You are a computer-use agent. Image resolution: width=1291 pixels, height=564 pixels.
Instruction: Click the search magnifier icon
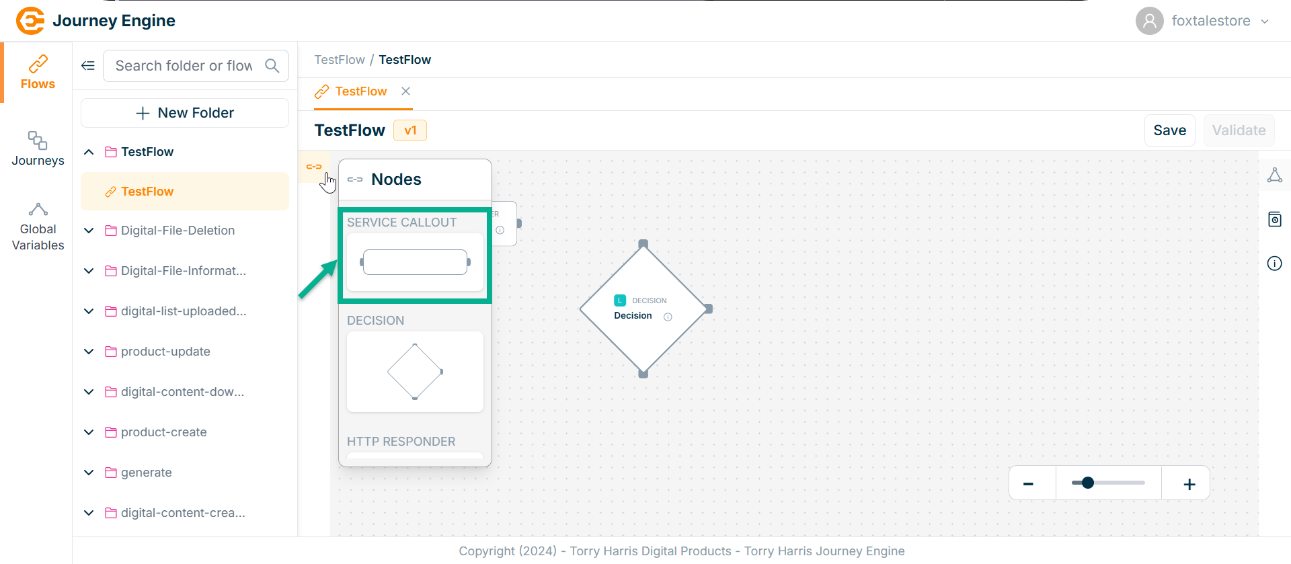272,66
